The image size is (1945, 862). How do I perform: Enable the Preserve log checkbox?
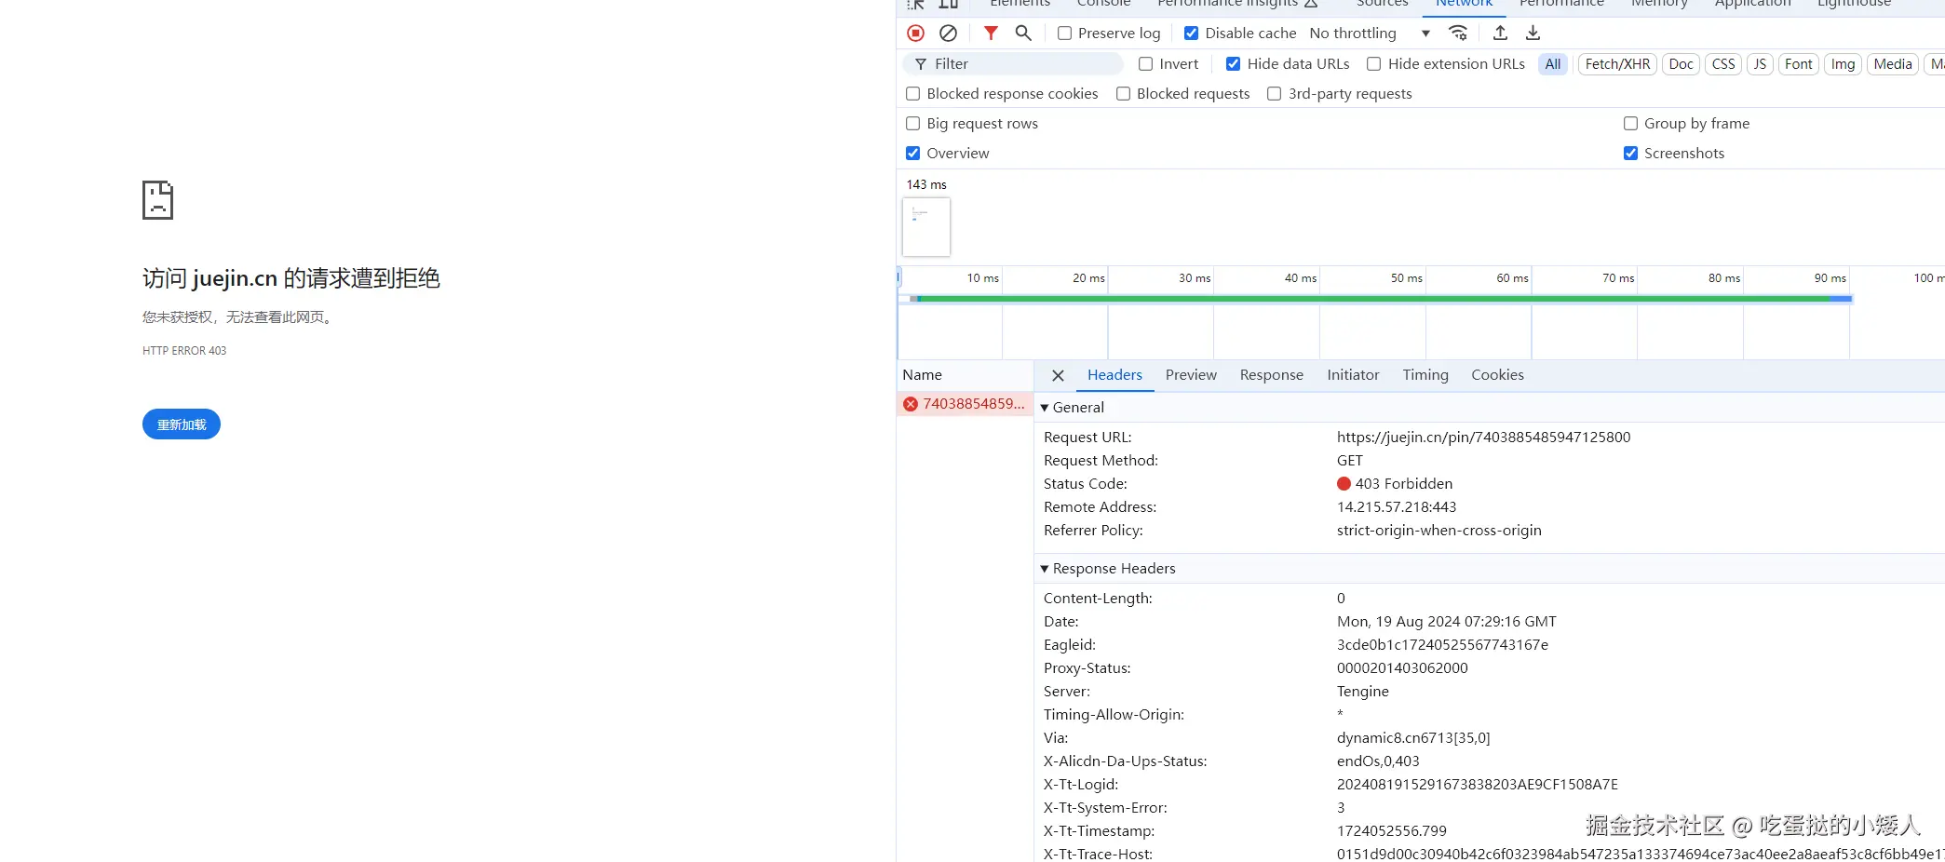1065,34
